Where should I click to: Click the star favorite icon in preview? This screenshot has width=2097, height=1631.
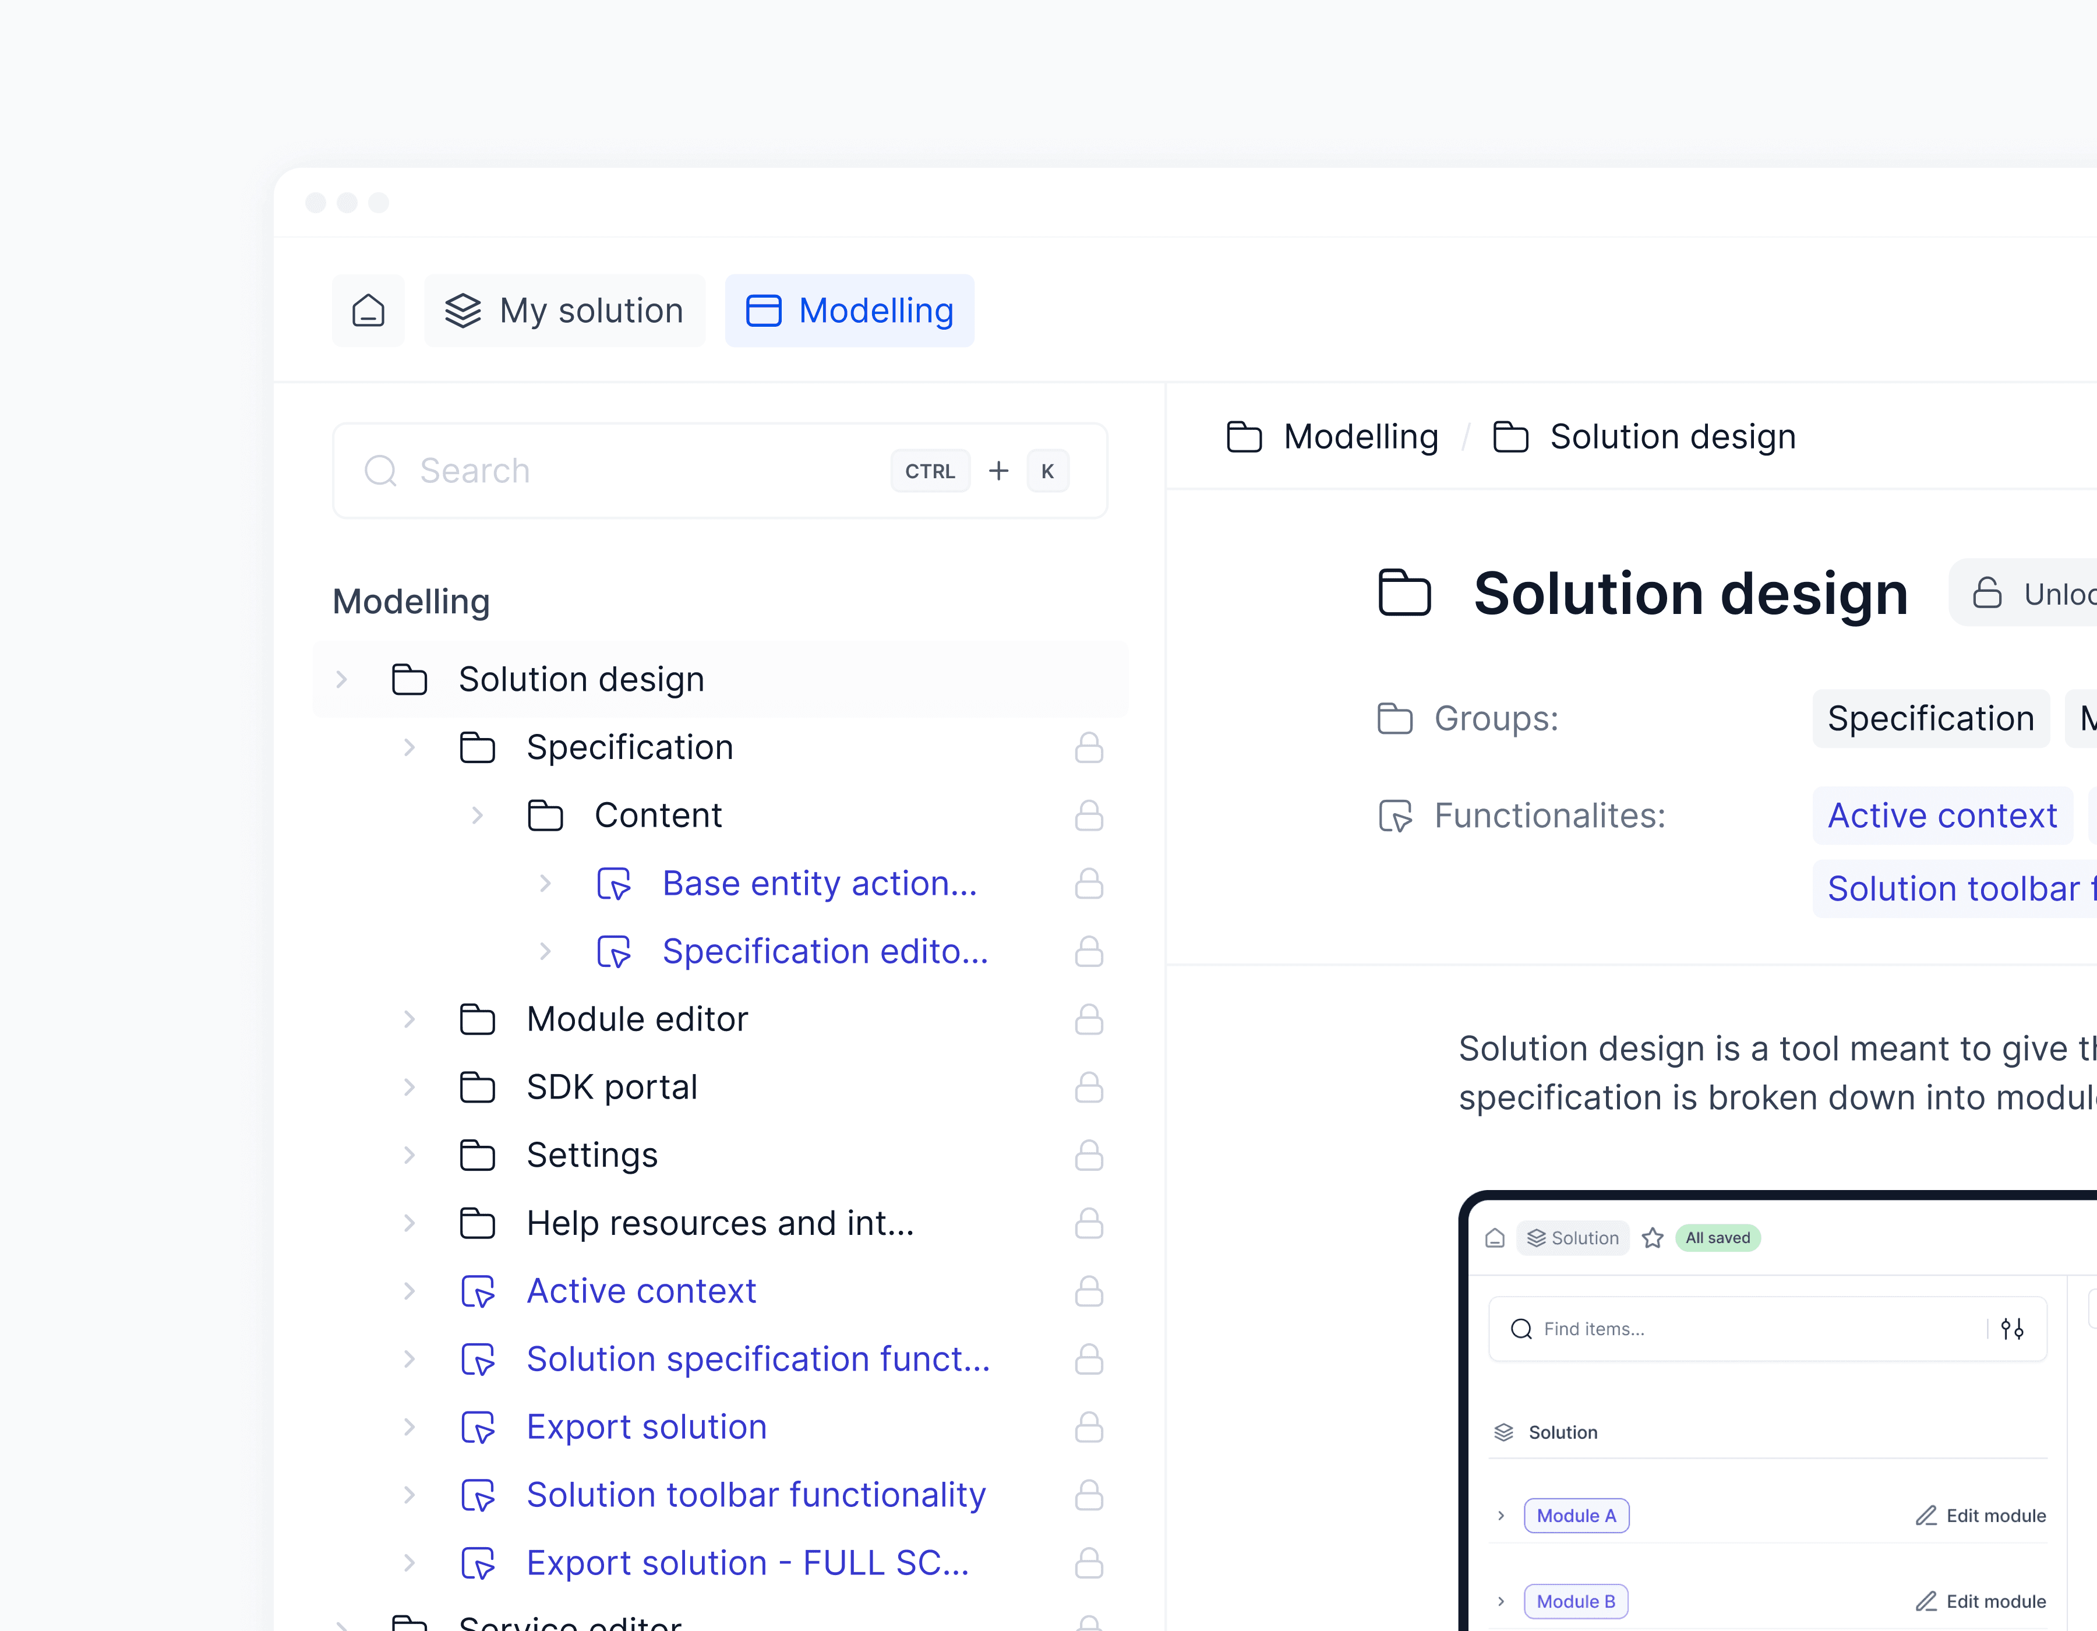coord(1651,1237)
